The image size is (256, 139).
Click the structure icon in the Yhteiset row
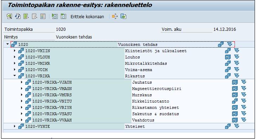pyautogui.click(x=228, y=126)
